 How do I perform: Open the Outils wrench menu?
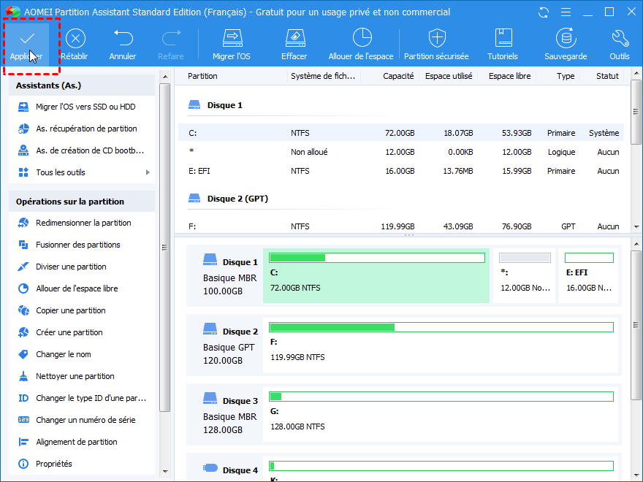tap(619, 38)
